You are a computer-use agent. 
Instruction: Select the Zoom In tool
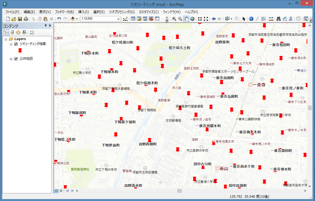(x=174, y=19)
